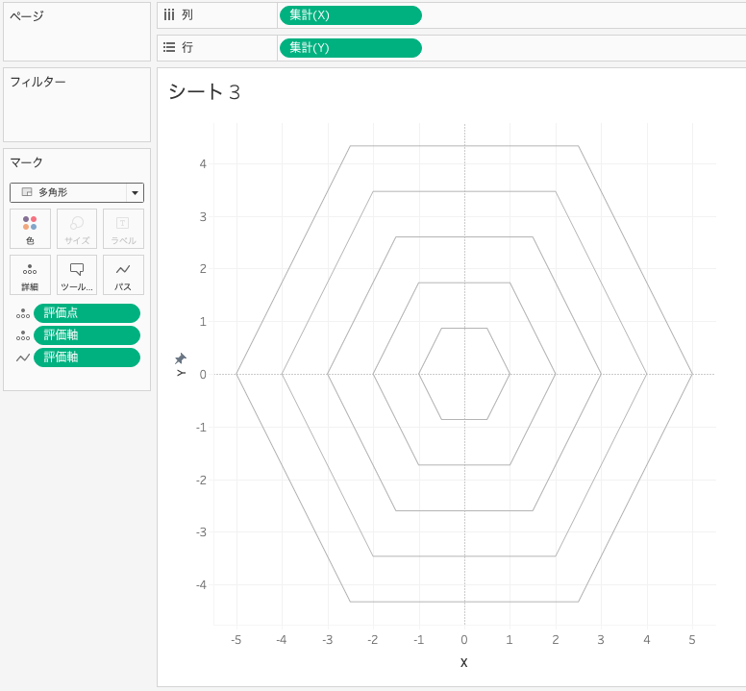
Task: Click the 列 (Columns) shelf label
Action: 186,15
